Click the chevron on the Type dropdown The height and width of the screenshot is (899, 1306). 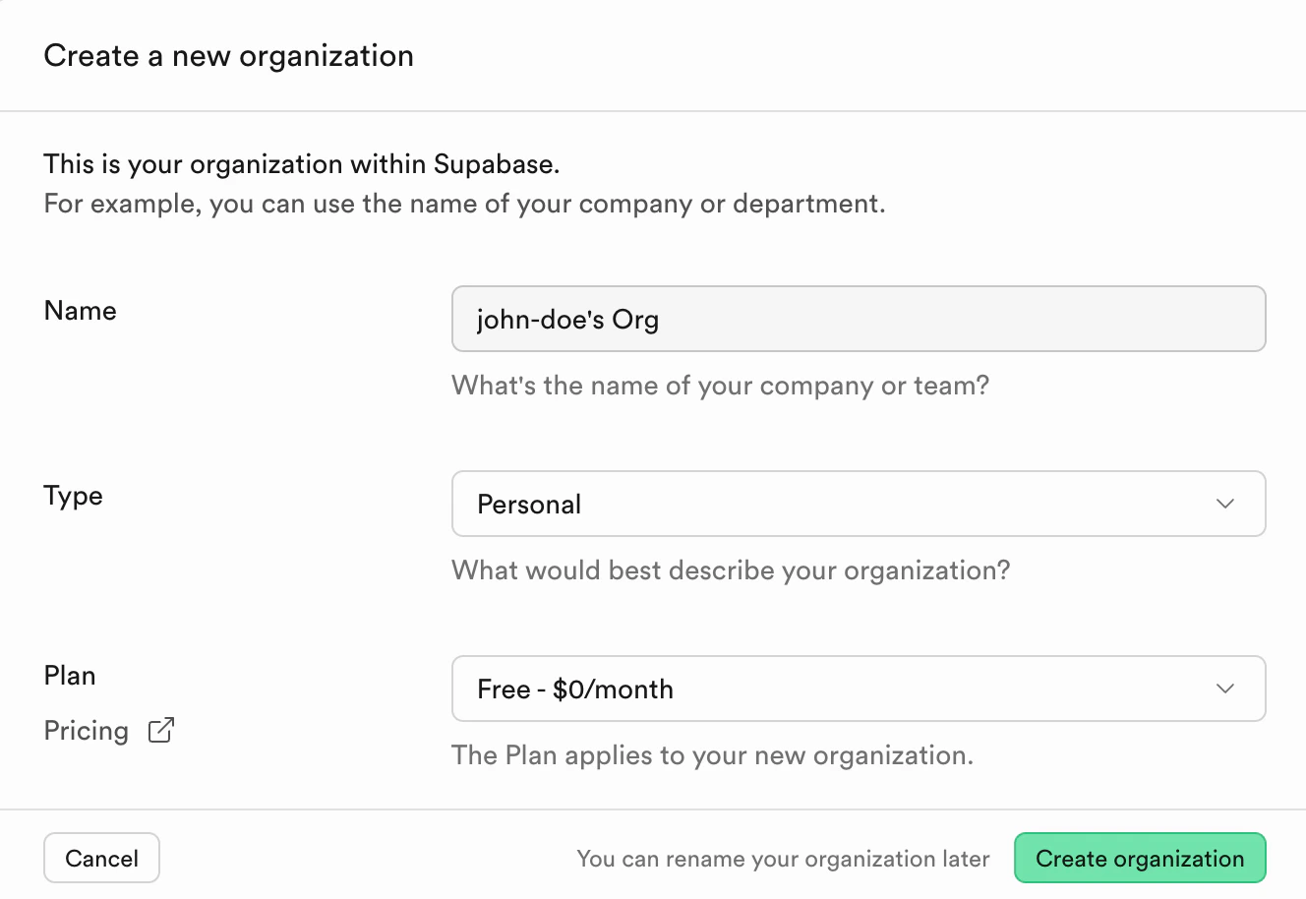1224,504
